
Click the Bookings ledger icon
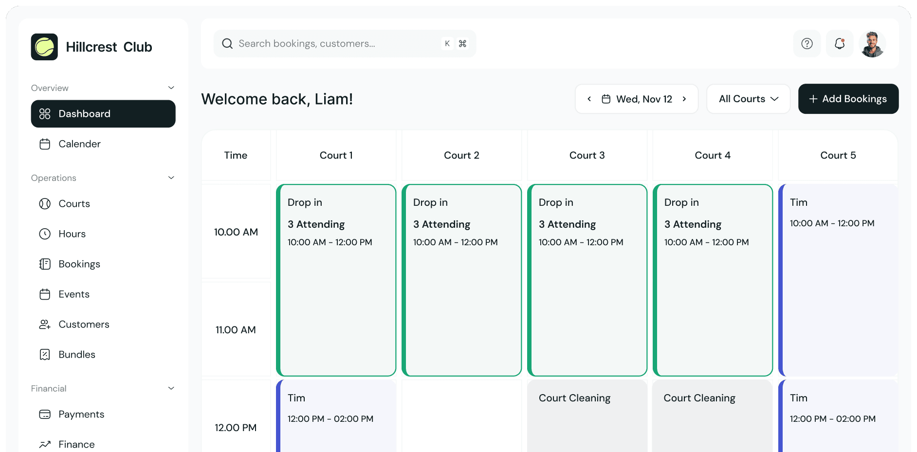(x=44, y=264)
